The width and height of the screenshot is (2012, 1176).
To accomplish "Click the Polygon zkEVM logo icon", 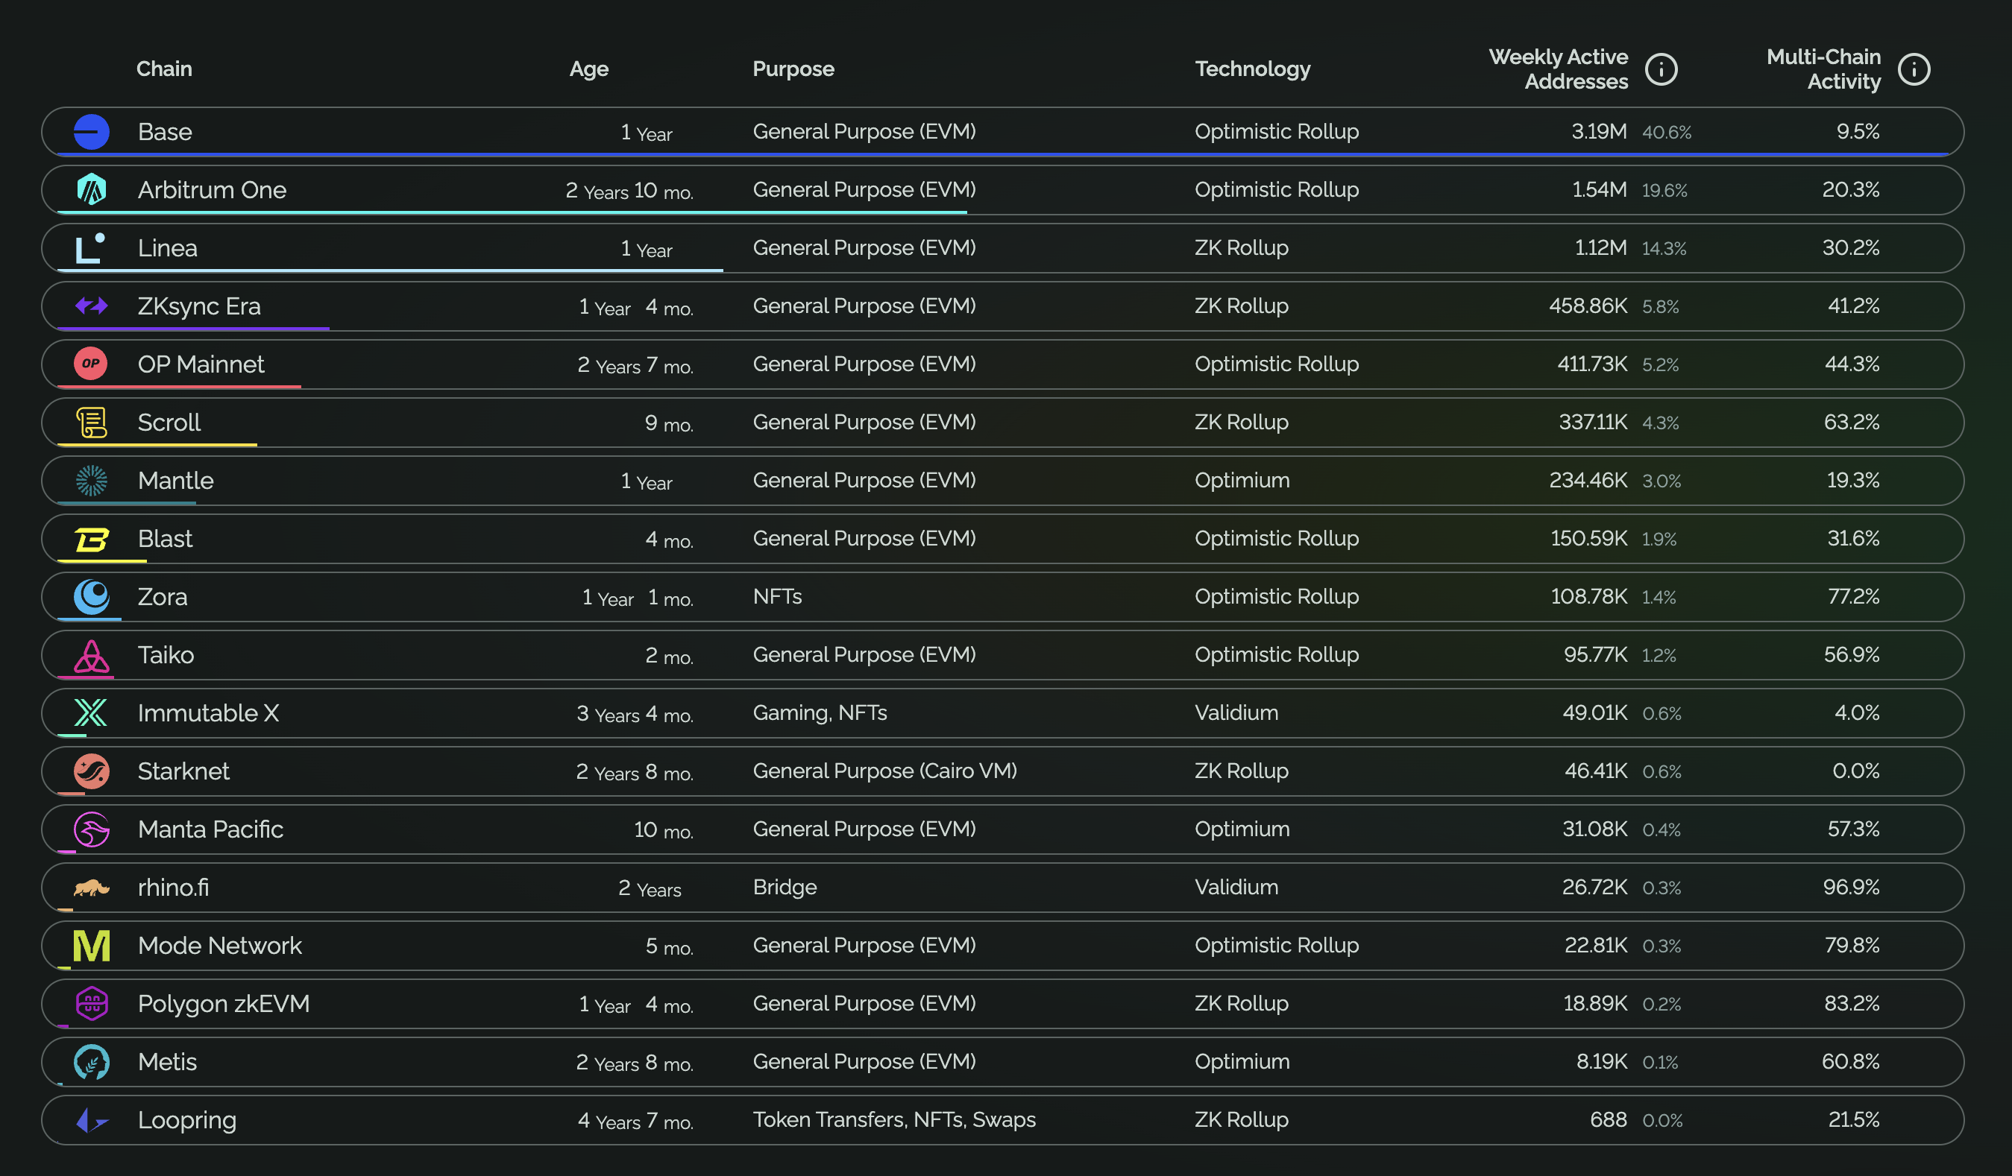I will 91,1004.
